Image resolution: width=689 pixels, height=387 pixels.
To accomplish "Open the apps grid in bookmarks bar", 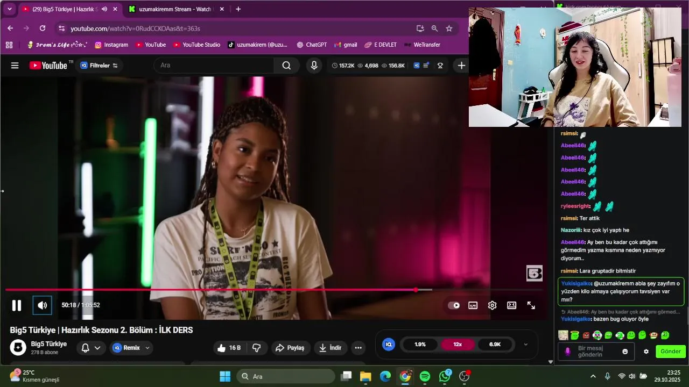I will [x=9, y=45].
